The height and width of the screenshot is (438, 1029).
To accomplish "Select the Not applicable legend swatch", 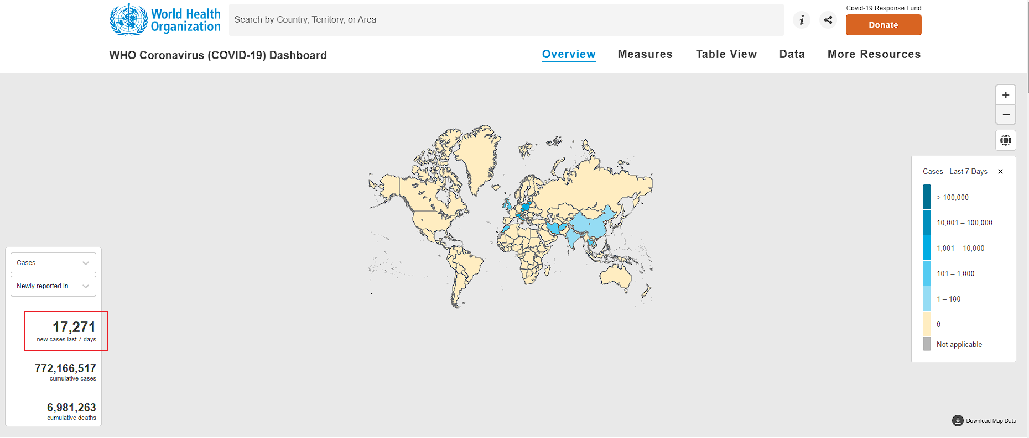I will click(x=927, y=344).
